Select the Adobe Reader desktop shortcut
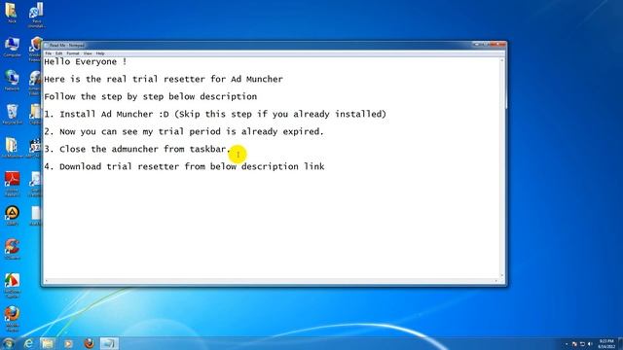The image size is (623, 350). click(12, 184)
